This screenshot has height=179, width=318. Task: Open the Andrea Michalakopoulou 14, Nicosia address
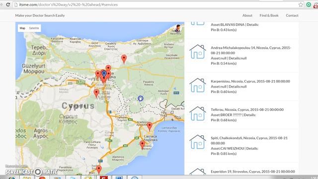click(x=251, y=50)
